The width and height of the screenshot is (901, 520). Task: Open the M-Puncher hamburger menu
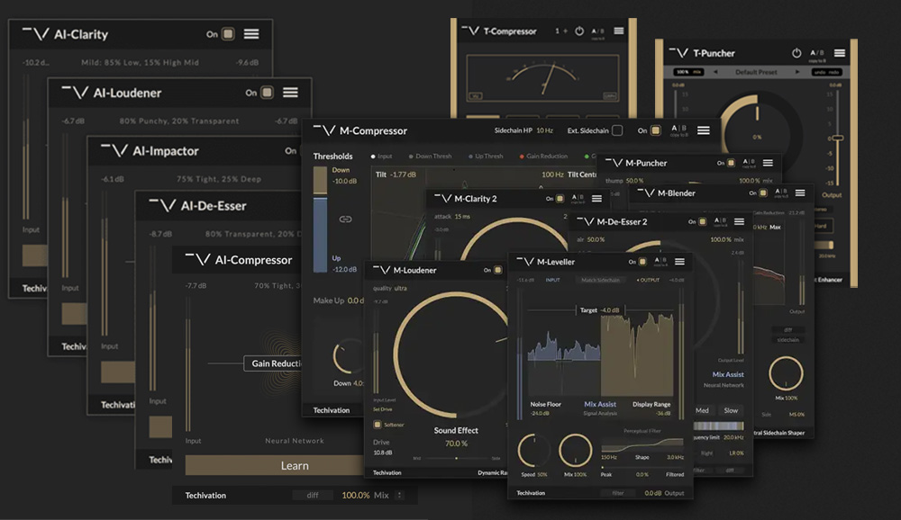pyautogui.click(x=768, y=163)
